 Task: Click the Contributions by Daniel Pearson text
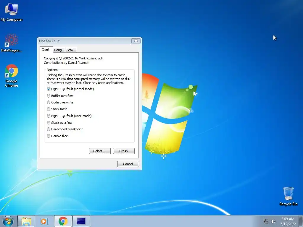pos(67,63)
